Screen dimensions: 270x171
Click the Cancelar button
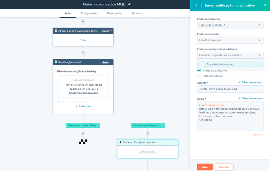[x=224, y=167]
